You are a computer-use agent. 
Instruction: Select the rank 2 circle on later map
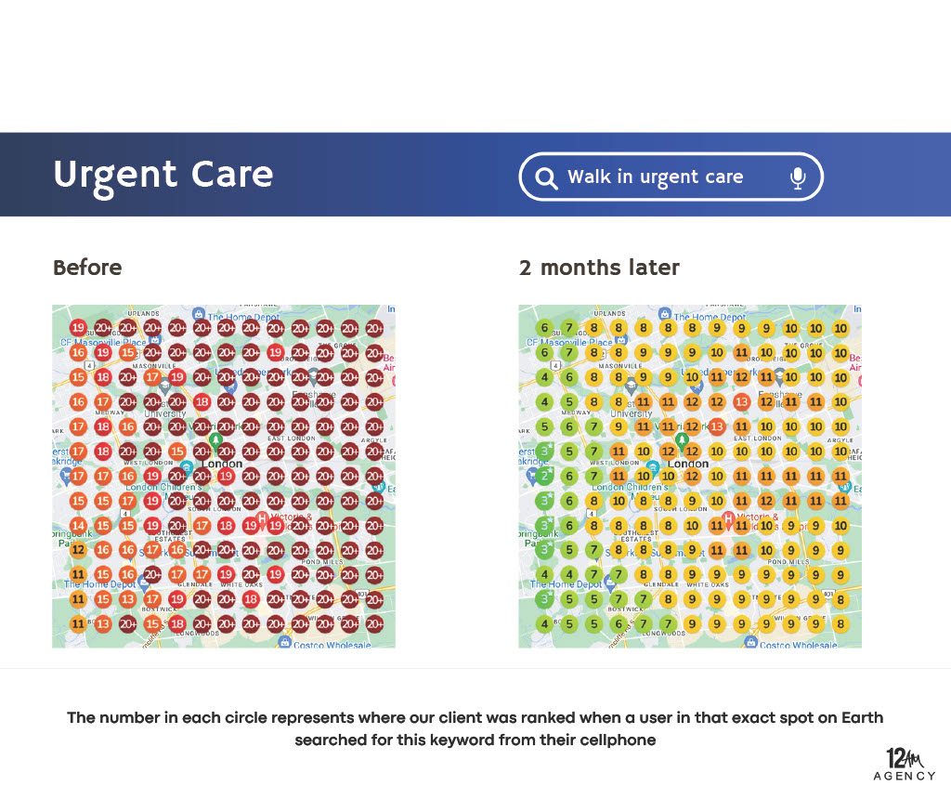click(544, 477)
